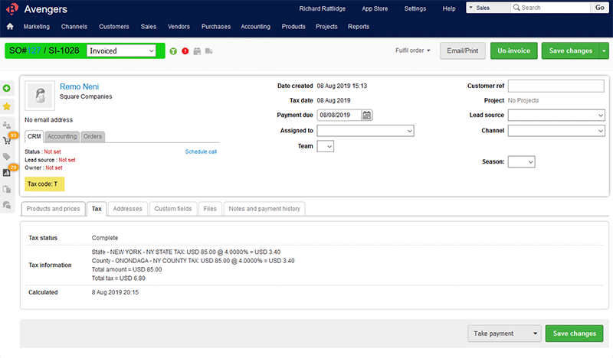The width and height of the screenshot is (613, 358).
Task: Click the Un-invoice button
Action: (x=513, y=50)
